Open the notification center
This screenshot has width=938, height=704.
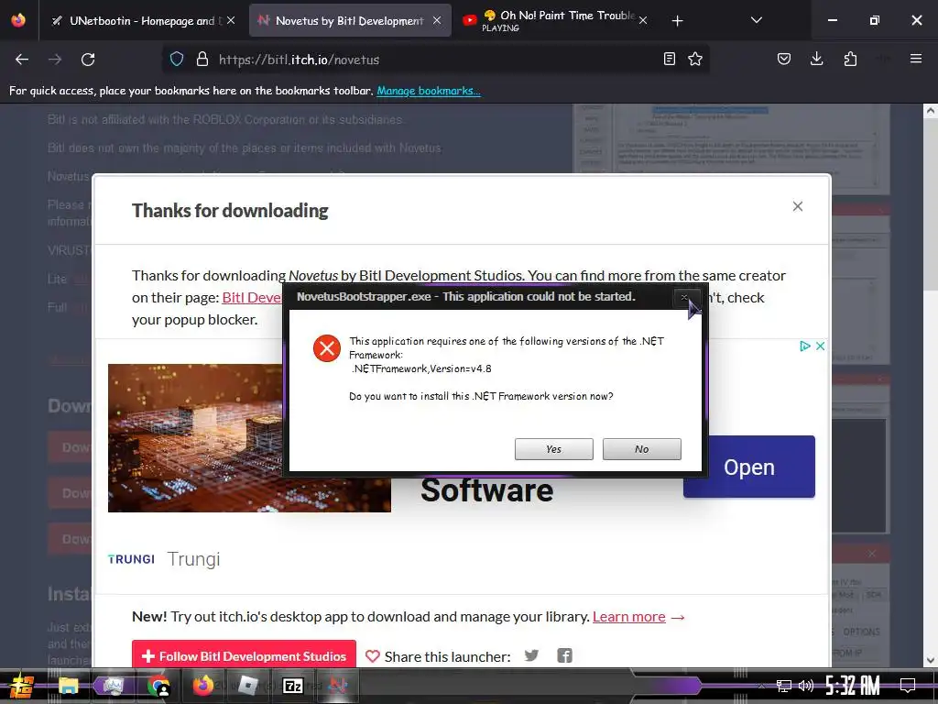[908, 686]
